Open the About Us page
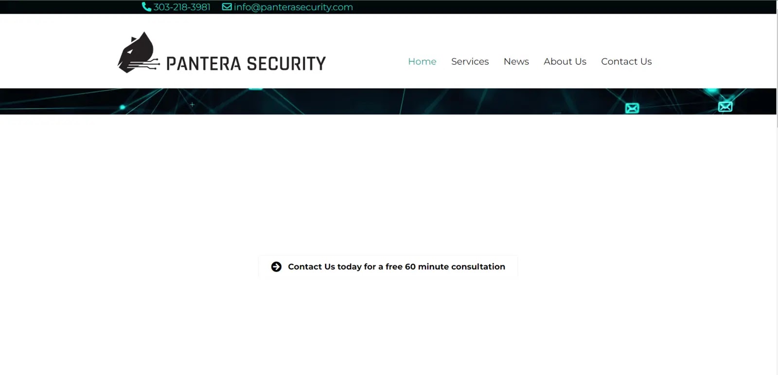The width and height of the screenshot is (778, 375). click(x=565, y=61)
